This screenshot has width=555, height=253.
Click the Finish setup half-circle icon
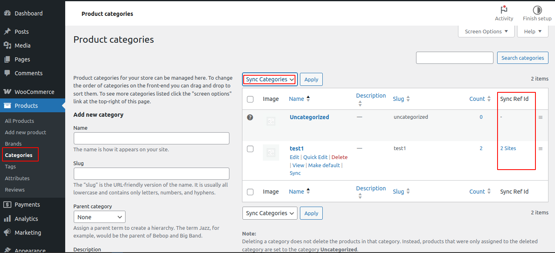tap(537, 10)
